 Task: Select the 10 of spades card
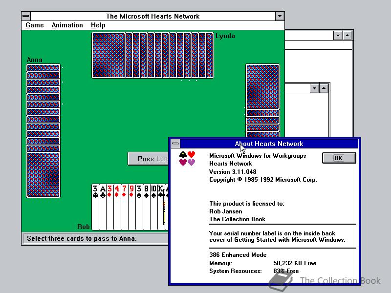coord(153,207)
